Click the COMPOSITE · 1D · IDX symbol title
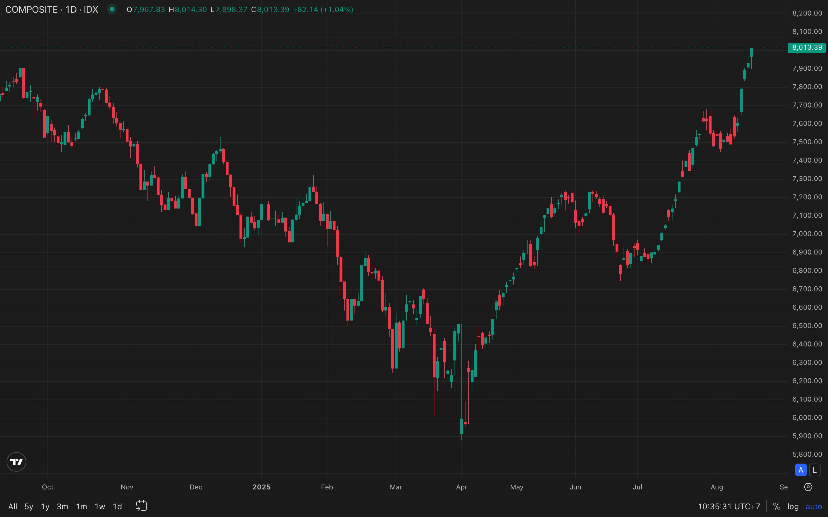The image size is (828, 517). click(52, 9)
